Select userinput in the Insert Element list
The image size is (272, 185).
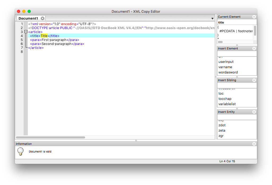pos(226,62)
